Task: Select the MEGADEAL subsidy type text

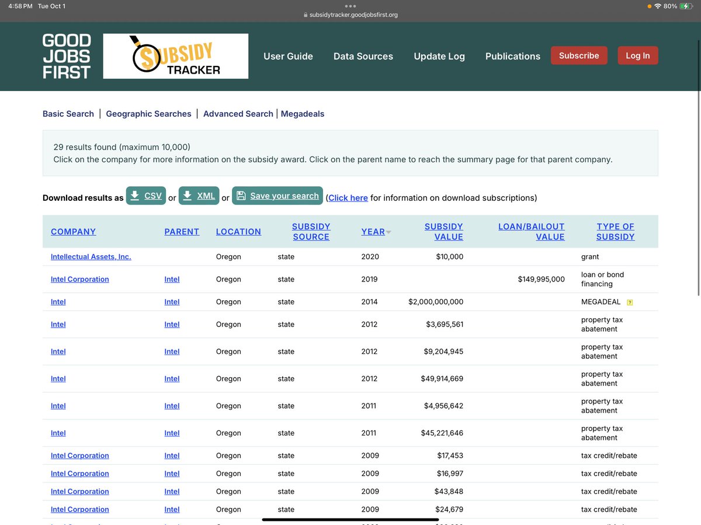Action: click(x=601, y=302)
